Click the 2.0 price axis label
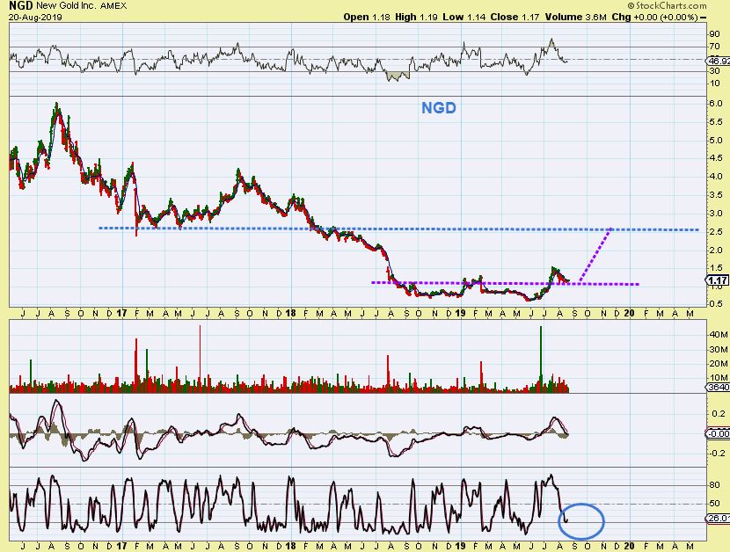The width and height of the screenshot is (730, 552). [x=716, y=250]
